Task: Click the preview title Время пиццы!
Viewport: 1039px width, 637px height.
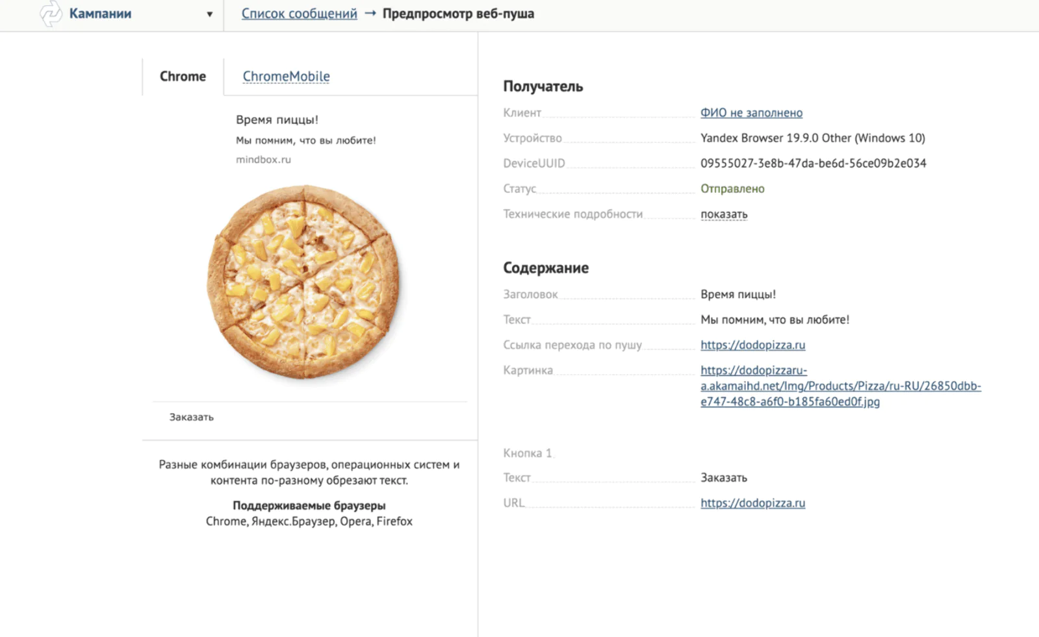Action: point(277,120)
